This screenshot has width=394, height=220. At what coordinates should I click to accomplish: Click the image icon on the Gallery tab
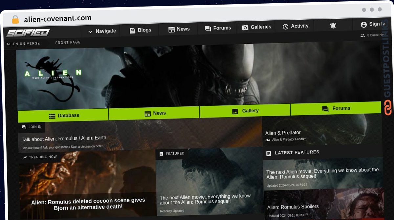tap(235, 111)
